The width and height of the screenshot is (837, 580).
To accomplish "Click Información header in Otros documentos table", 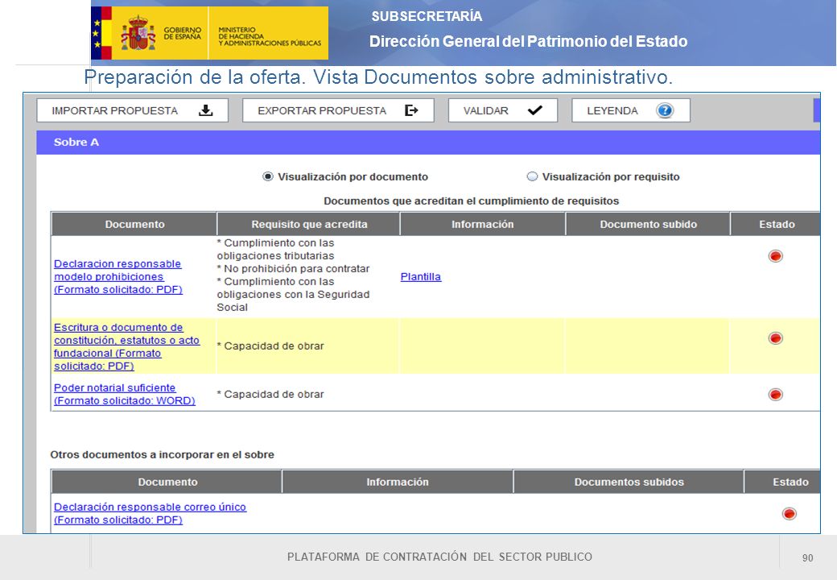I will tap(397, 482).
